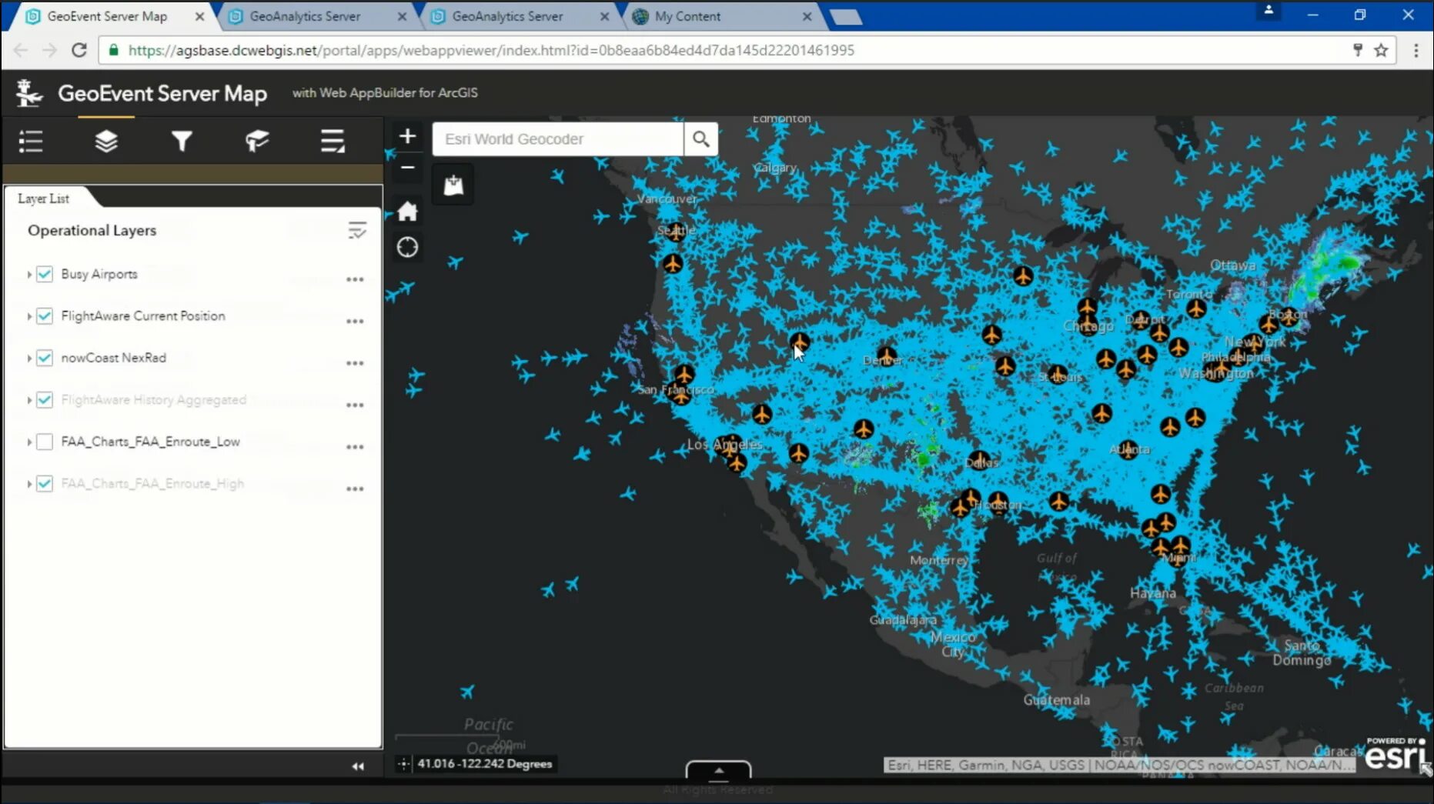This screenshot has width=1434, height=804.
Task: Click the saved password key icon
Action: [1358, 50]
